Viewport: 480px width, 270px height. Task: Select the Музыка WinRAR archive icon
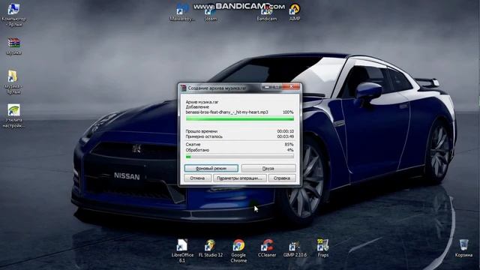tap(13, 46)
